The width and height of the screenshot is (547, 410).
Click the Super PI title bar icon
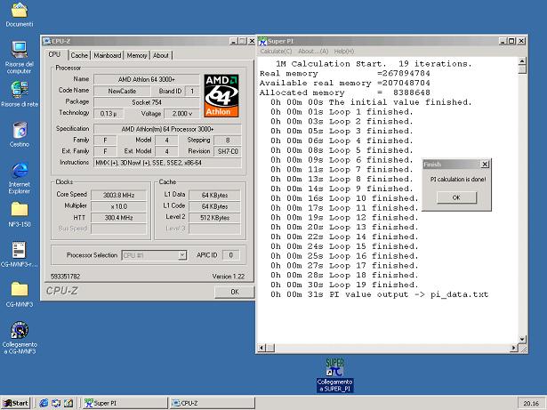(262, 41)
